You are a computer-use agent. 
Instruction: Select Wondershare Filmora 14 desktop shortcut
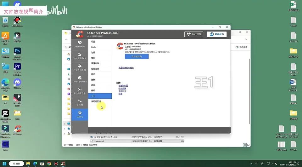[5, 131]
